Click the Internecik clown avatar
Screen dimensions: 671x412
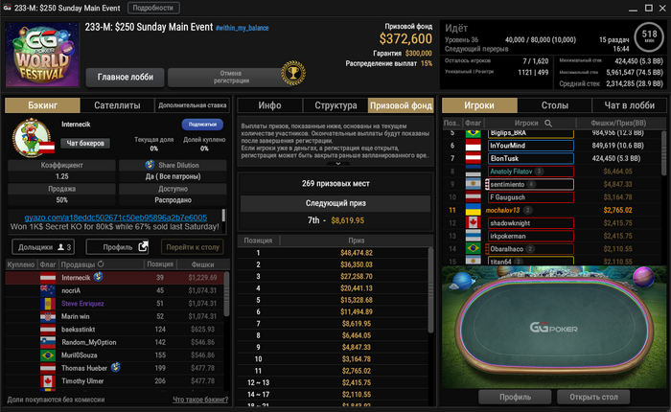click(33, 138)
